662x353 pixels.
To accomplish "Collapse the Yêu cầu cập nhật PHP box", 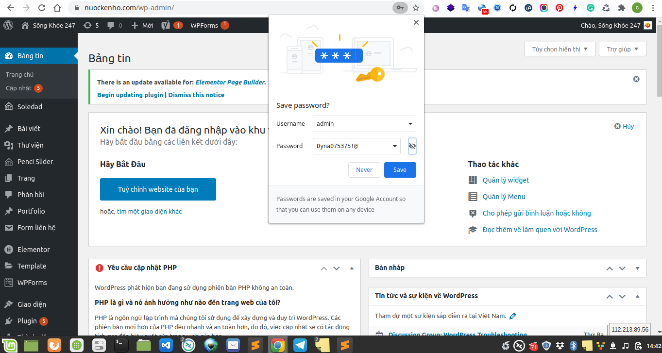I will tap(352, 268).
